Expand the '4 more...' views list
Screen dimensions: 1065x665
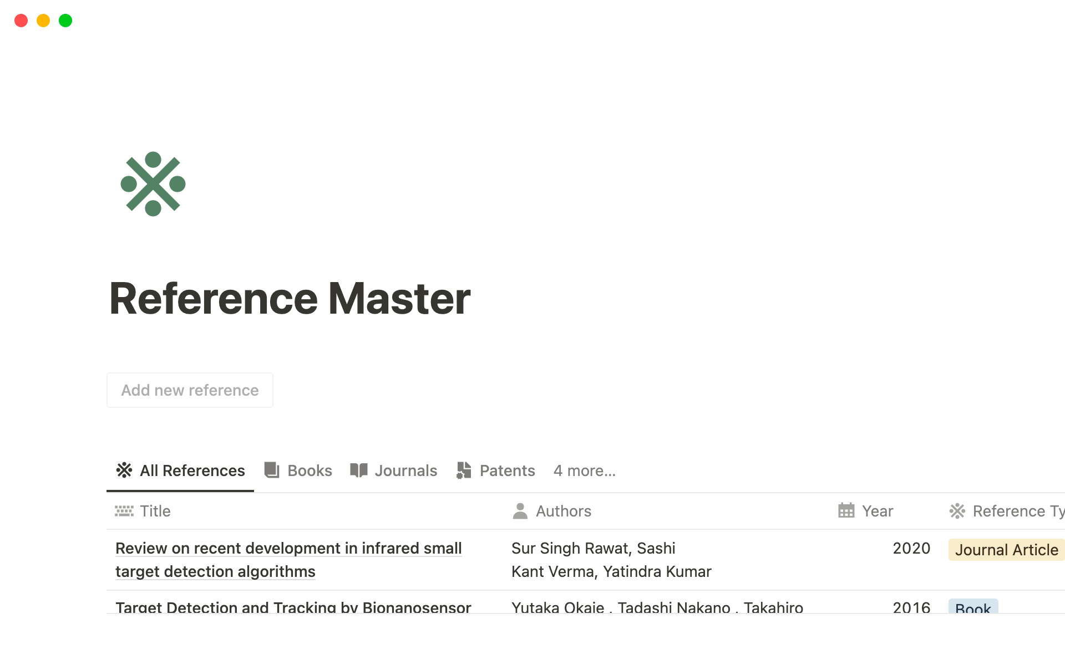pos(585,471)
